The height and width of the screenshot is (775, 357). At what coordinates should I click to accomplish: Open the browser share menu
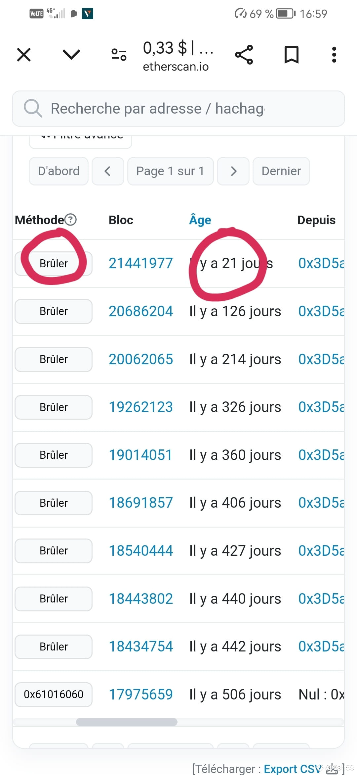pos(244,54)
